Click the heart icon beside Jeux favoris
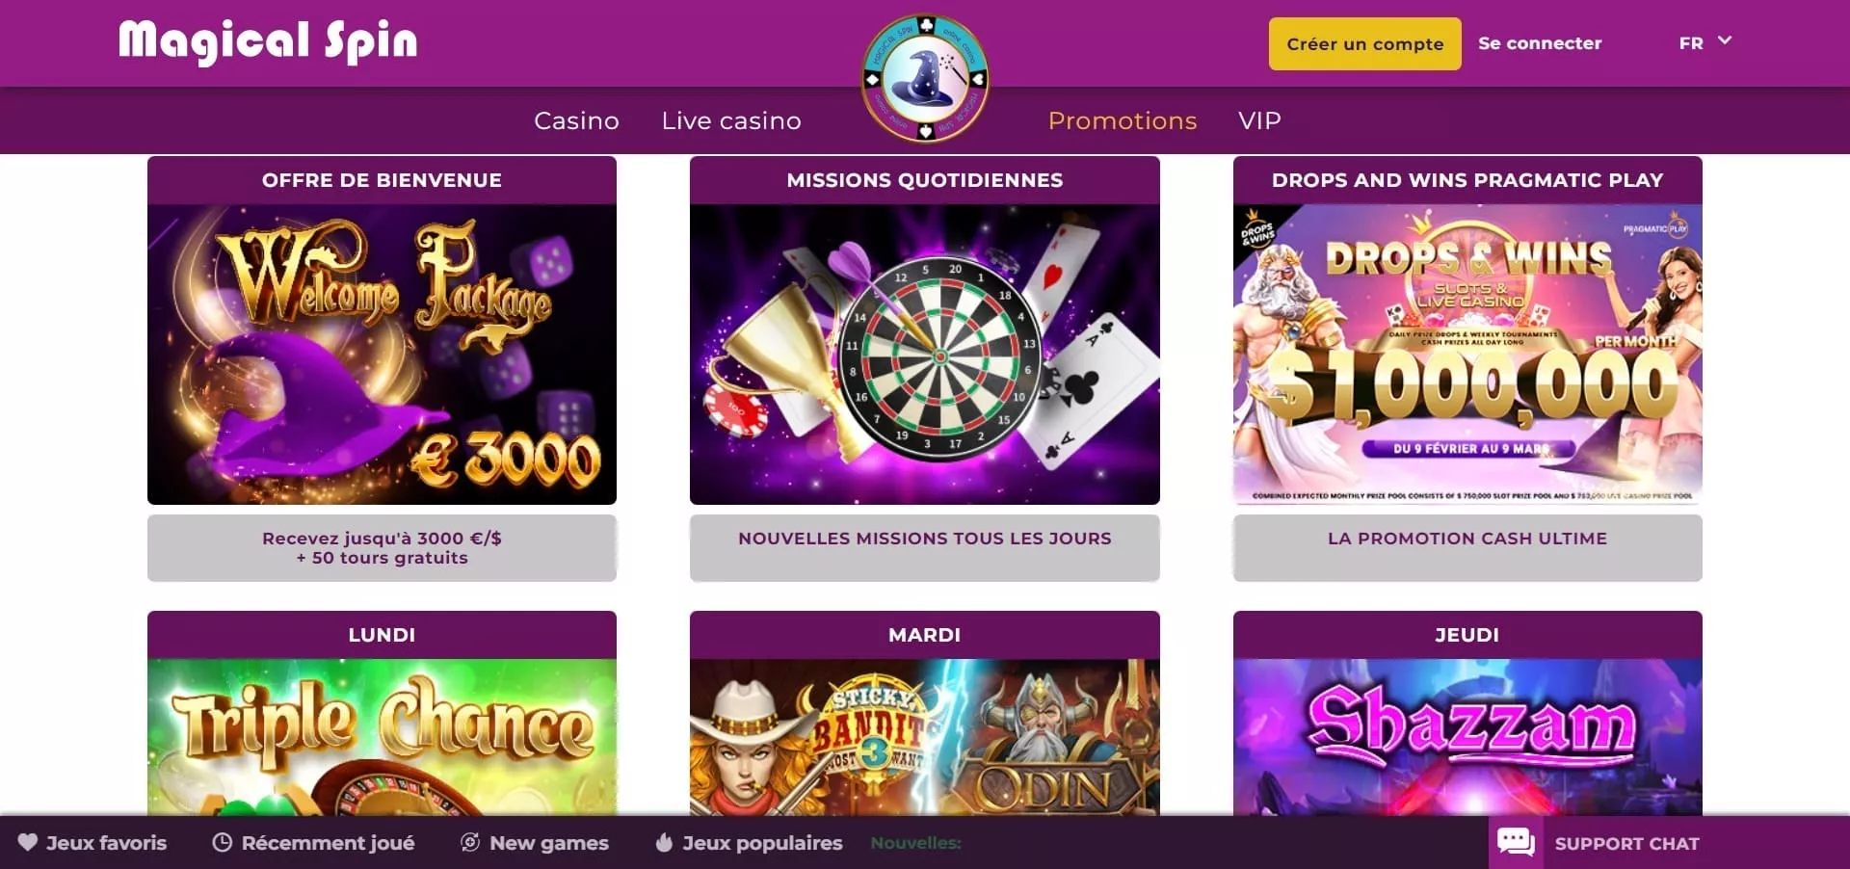 click(28, 843)
